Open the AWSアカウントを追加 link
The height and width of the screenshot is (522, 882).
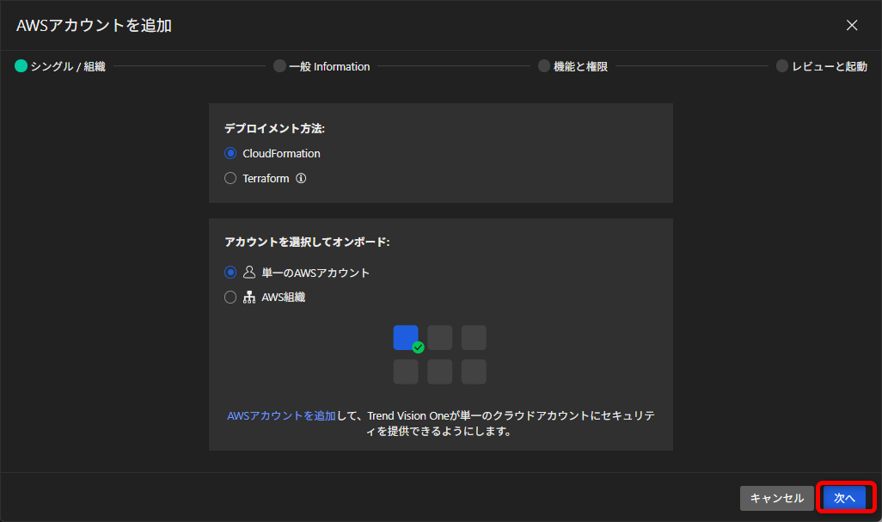tap(281, 415)
